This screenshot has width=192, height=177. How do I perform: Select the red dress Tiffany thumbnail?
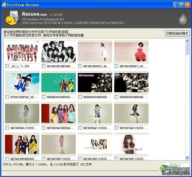[131, 51]
